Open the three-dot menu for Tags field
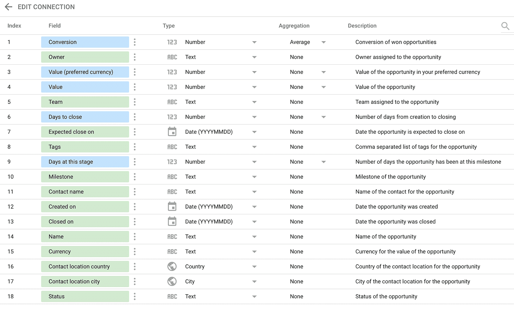Screen dimensions: 514x310 pos(135,147)
